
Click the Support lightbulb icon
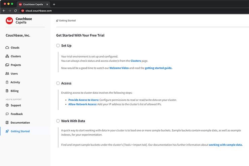coord(7,105)
